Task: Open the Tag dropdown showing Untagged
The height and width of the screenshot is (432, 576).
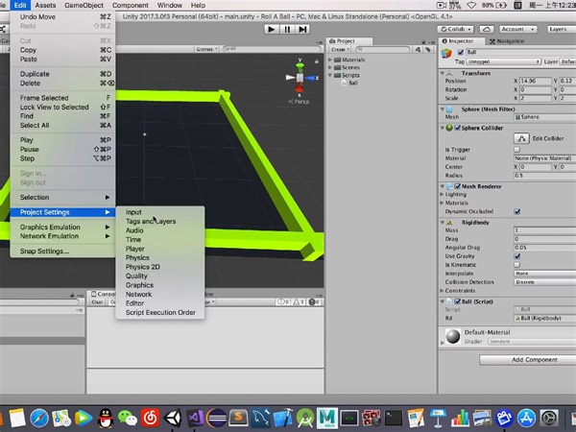Action: pyautogui.click(x=504, y=61)
